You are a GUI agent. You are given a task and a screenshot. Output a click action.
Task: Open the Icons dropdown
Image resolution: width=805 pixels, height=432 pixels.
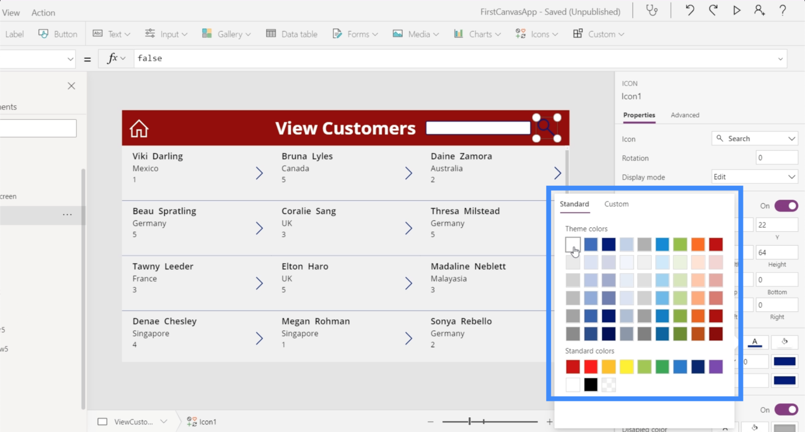[537, 34]
